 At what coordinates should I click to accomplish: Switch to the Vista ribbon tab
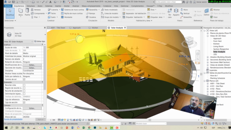pos(116,6)
